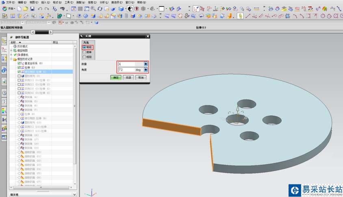Image resolution: width=343 pixels, height=197 pixels.
Task: Select the 简单 (Simple) method radio button
Action: click(84, 52)
